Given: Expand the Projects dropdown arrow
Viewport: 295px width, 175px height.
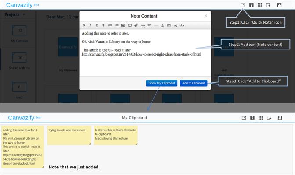Looking at the screenshot, I should click(x=24, y=14).
